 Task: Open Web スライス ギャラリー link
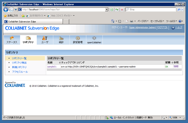[61, 16]
